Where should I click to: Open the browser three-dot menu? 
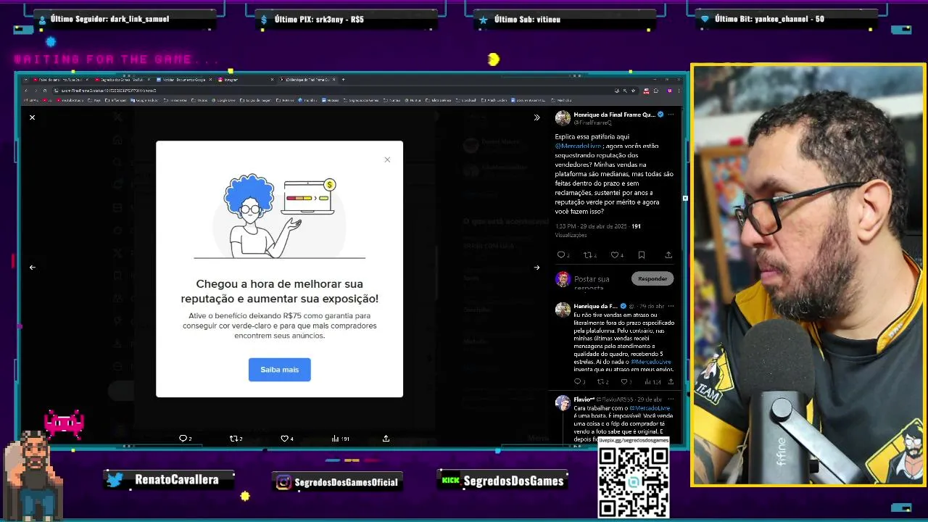click(x=679, y=91)
